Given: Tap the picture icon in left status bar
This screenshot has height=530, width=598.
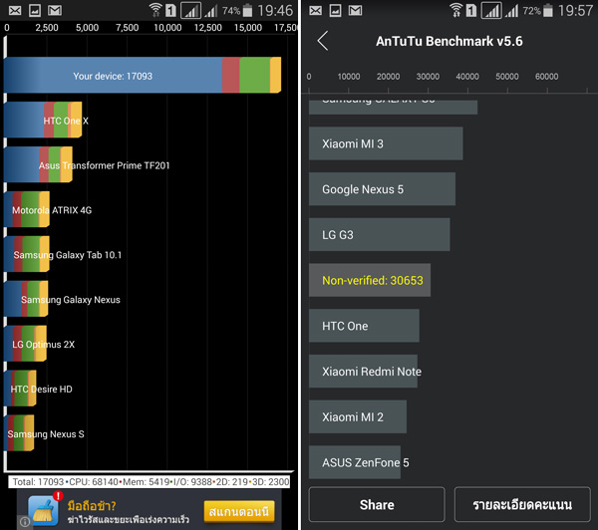Looking at the screenshot, I should pyautogui.click(x=35, y=10).
